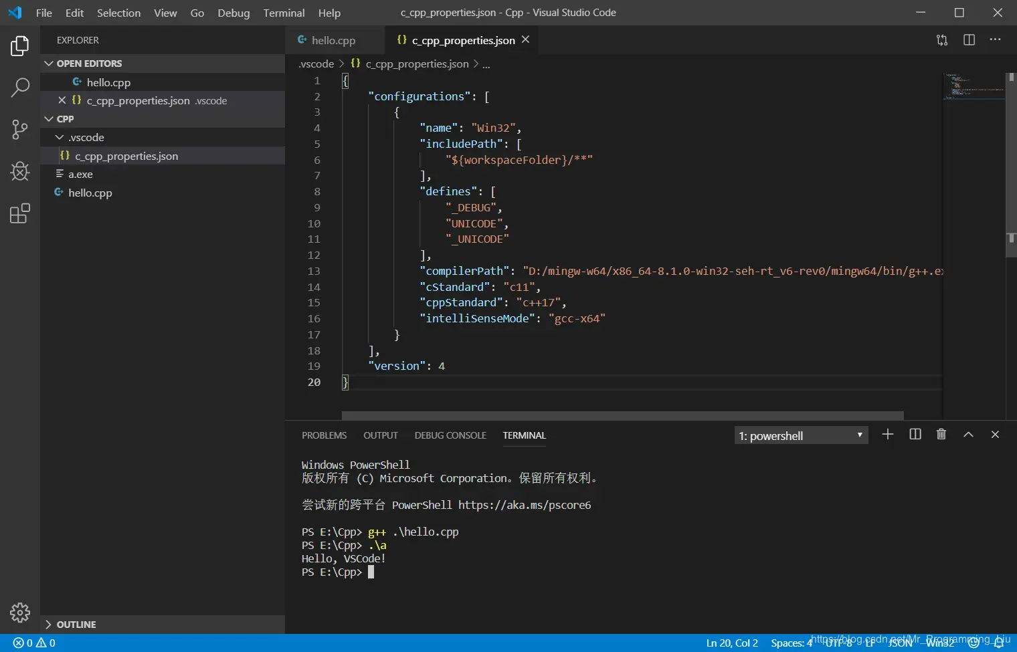
Task: Open the File menu
Action: point(44,13)
